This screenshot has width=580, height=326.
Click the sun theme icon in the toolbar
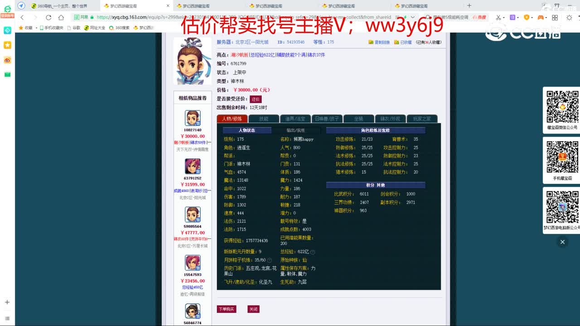[569, 18]
